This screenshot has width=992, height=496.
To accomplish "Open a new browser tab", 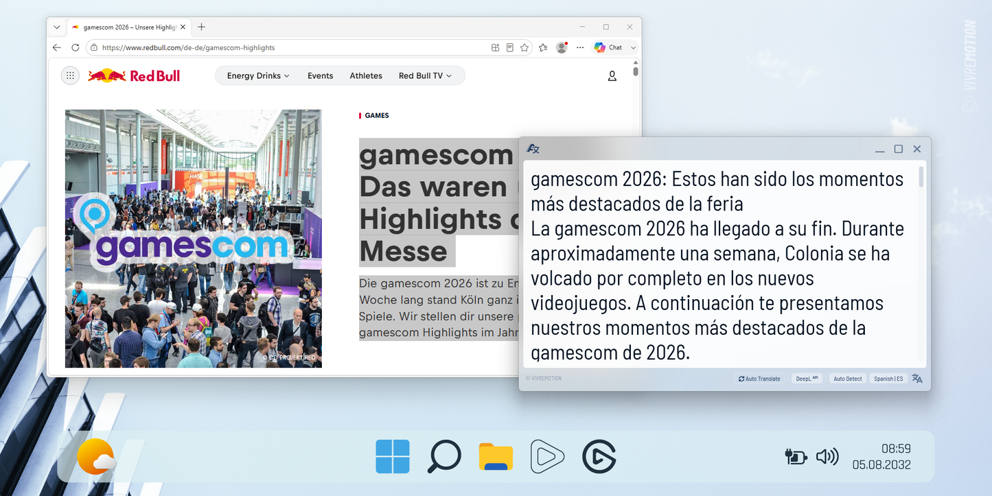I will point(201,27).
